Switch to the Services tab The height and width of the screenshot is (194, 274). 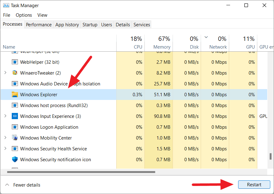tap(142, 25)
